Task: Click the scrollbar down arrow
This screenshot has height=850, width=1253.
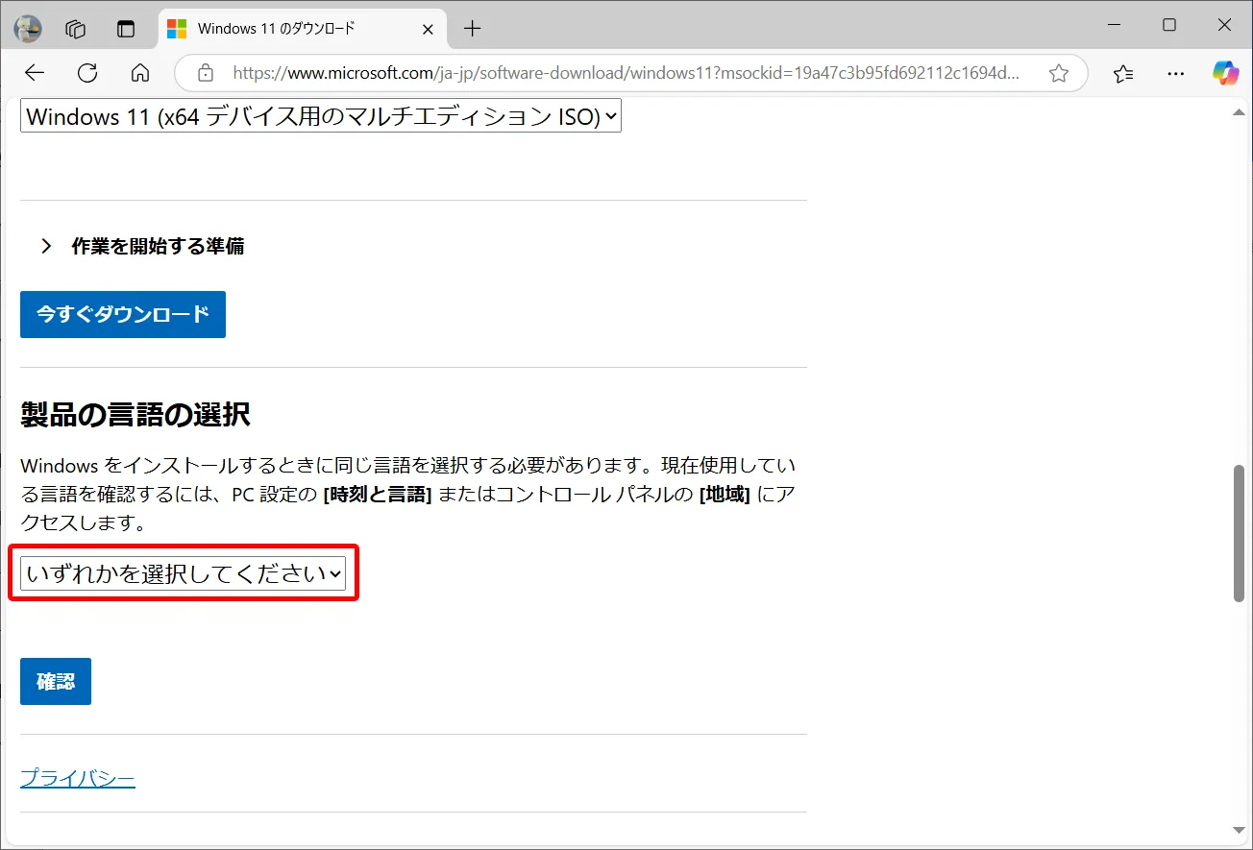Action: pyautogui.click(x=1239, y=830)
